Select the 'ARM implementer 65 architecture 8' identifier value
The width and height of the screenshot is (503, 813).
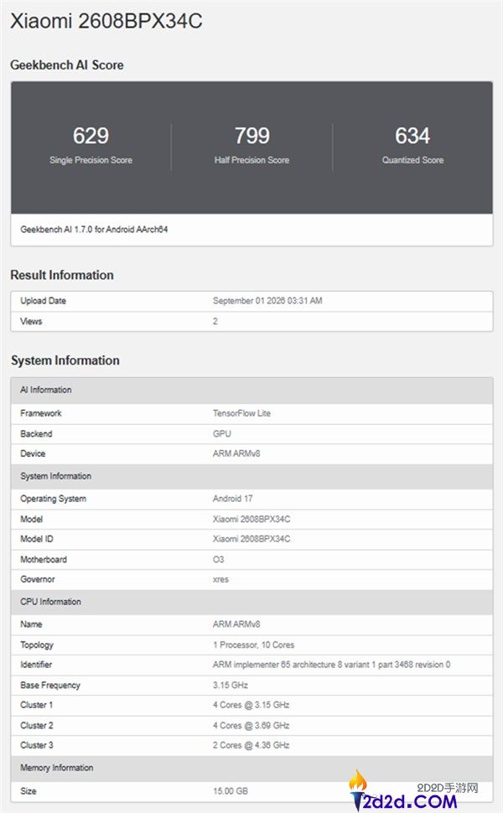coord(331,665)
